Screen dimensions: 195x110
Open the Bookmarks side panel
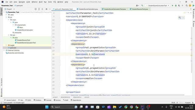click(2, 92)
